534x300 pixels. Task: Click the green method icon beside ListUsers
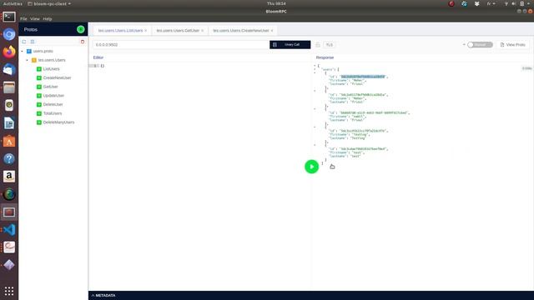tap(39, 68)
